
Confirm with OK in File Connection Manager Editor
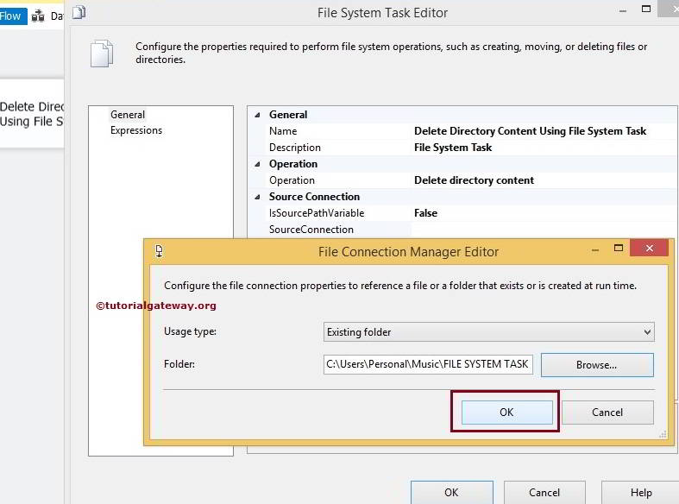click(x=506, y=413)
